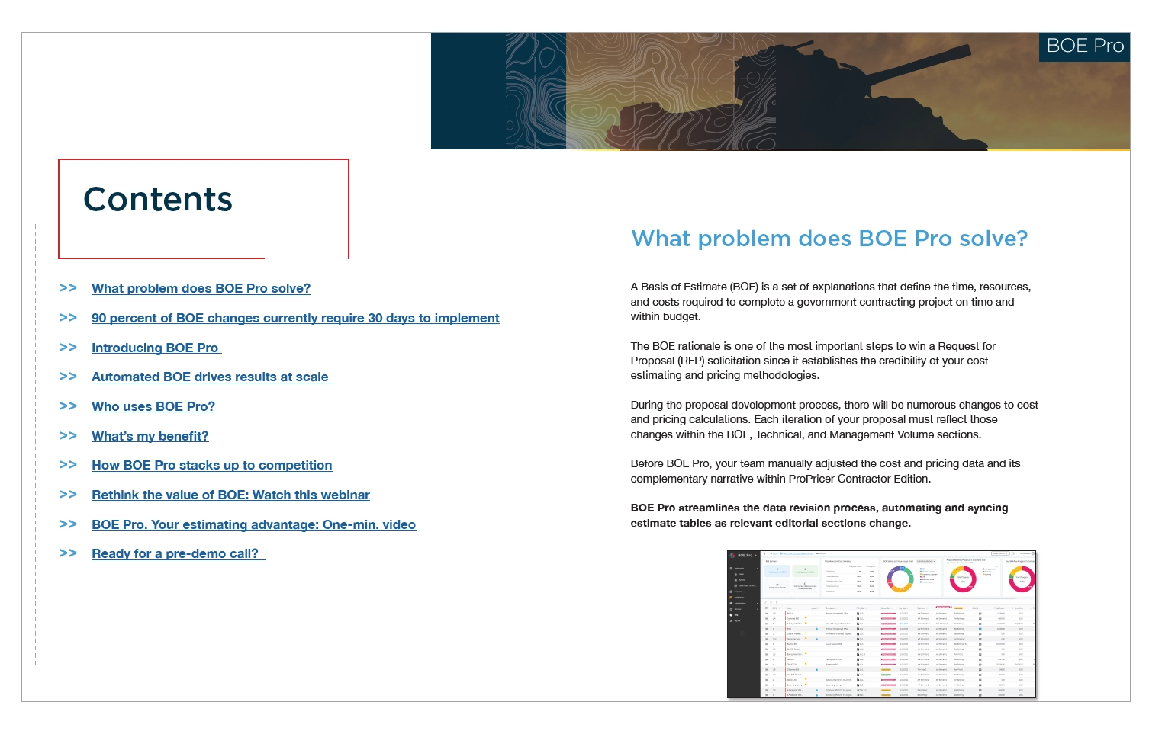Click the blue 'What problem does BOE Pro solve?' heading

pos(829,239)
